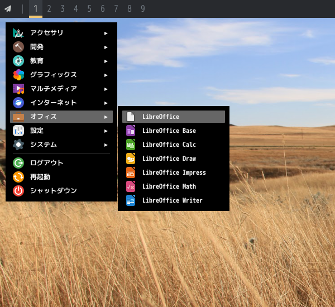
Task: Open the インターネット menu label
Action: [54, 103]
